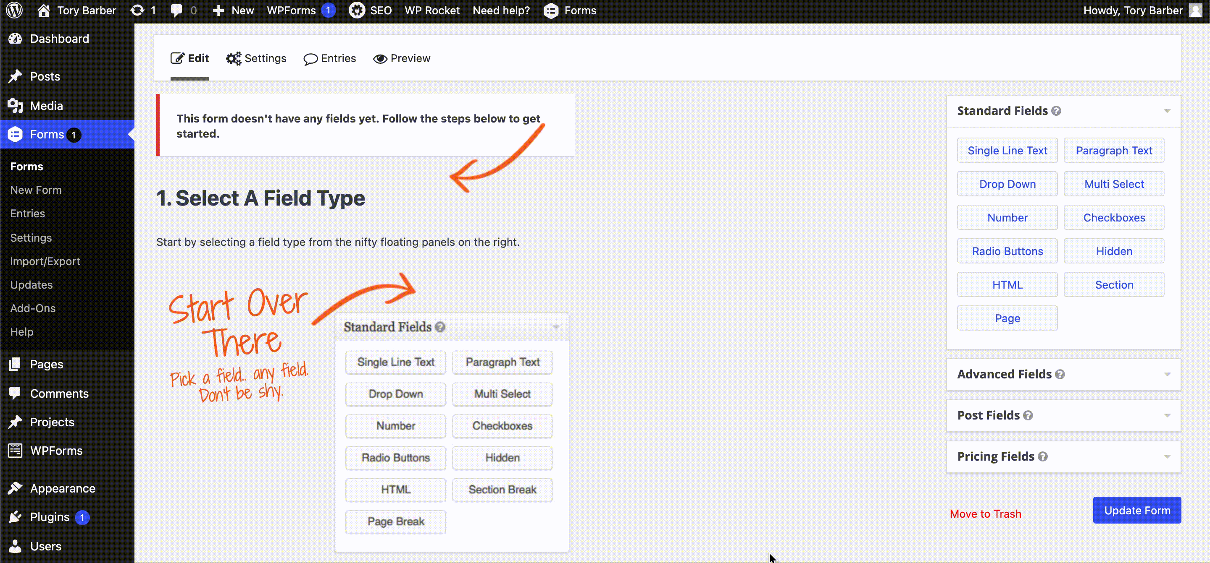This screenshot has height=563, width=1210.
Task: Open the Preview tab
Action: 402,58
